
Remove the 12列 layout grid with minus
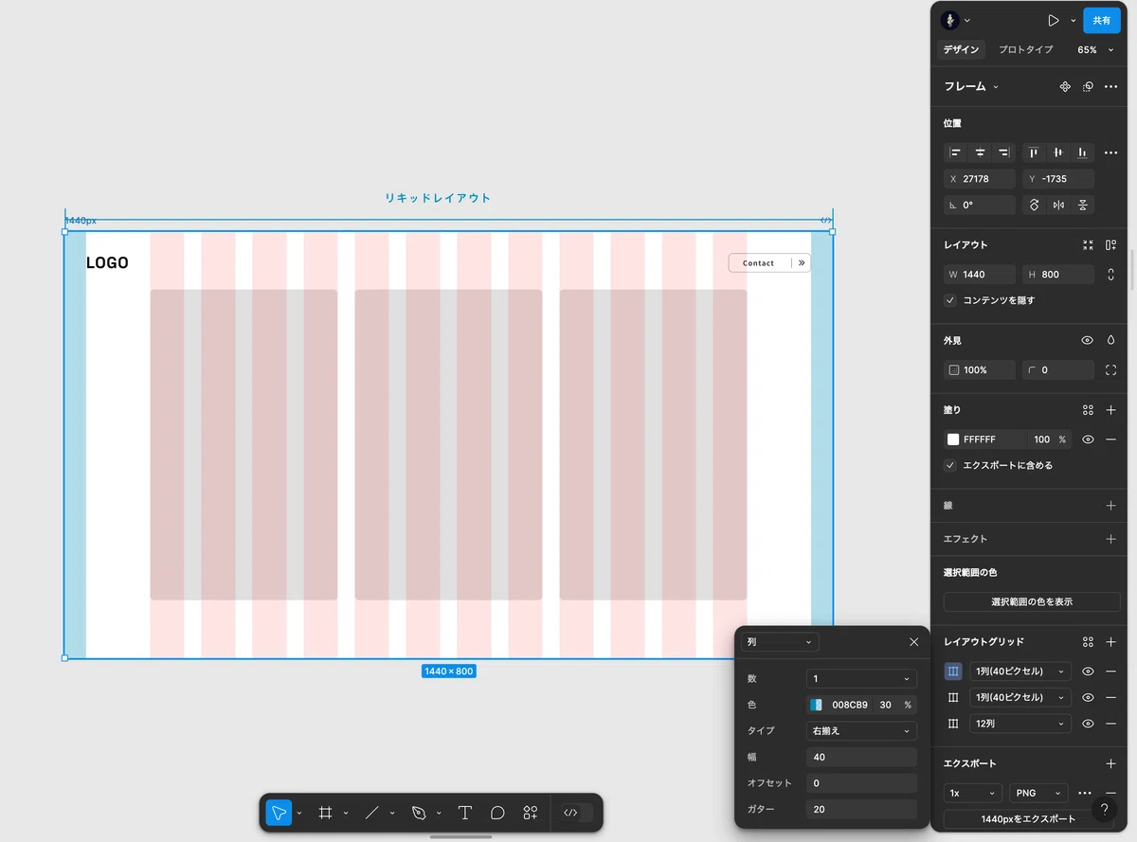point(1111,724)
